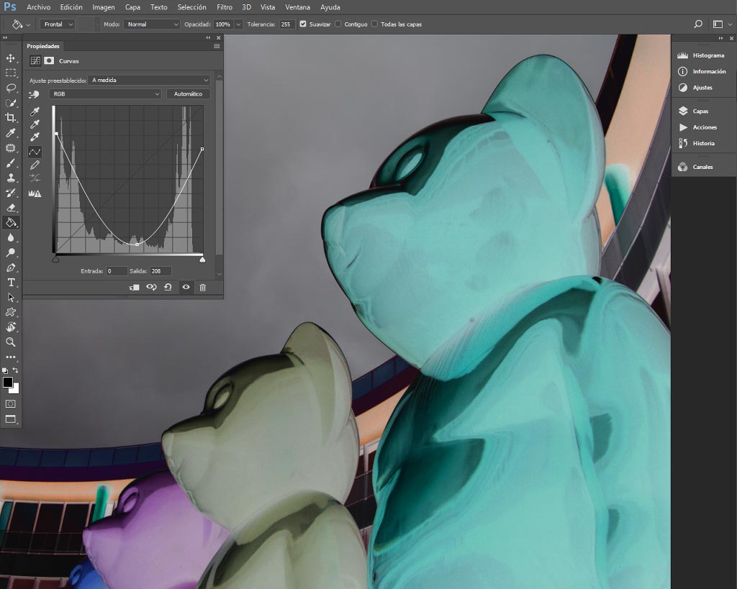Open the Opacidad slider dropdown arrow

(238, 24)
